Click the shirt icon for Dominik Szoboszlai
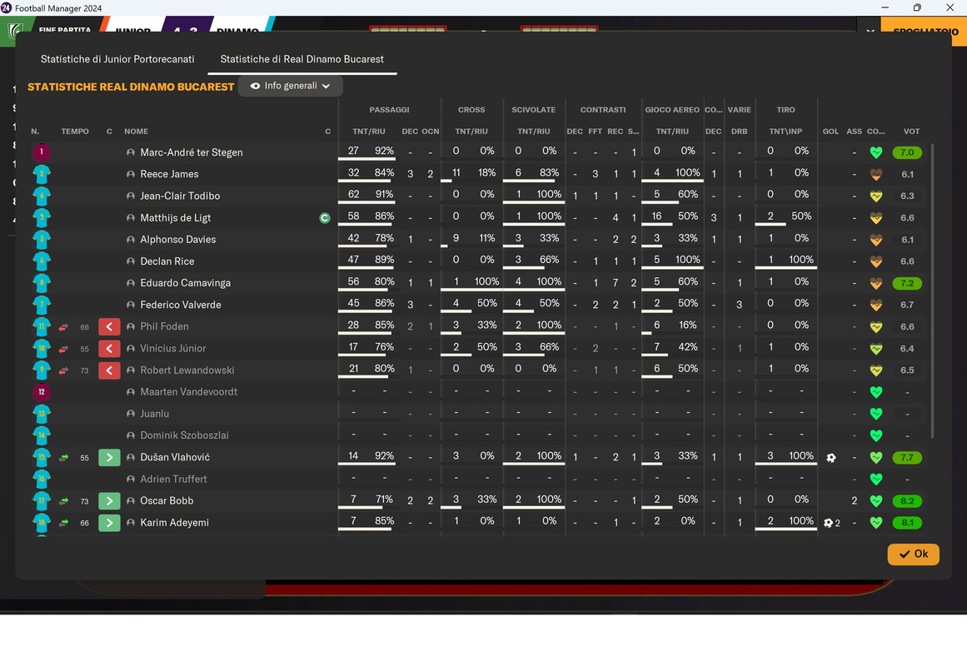 42,435
